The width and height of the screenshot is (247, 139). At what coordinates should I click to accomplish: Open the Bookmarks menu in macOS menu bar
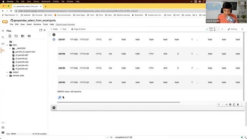tap(46, 2)
